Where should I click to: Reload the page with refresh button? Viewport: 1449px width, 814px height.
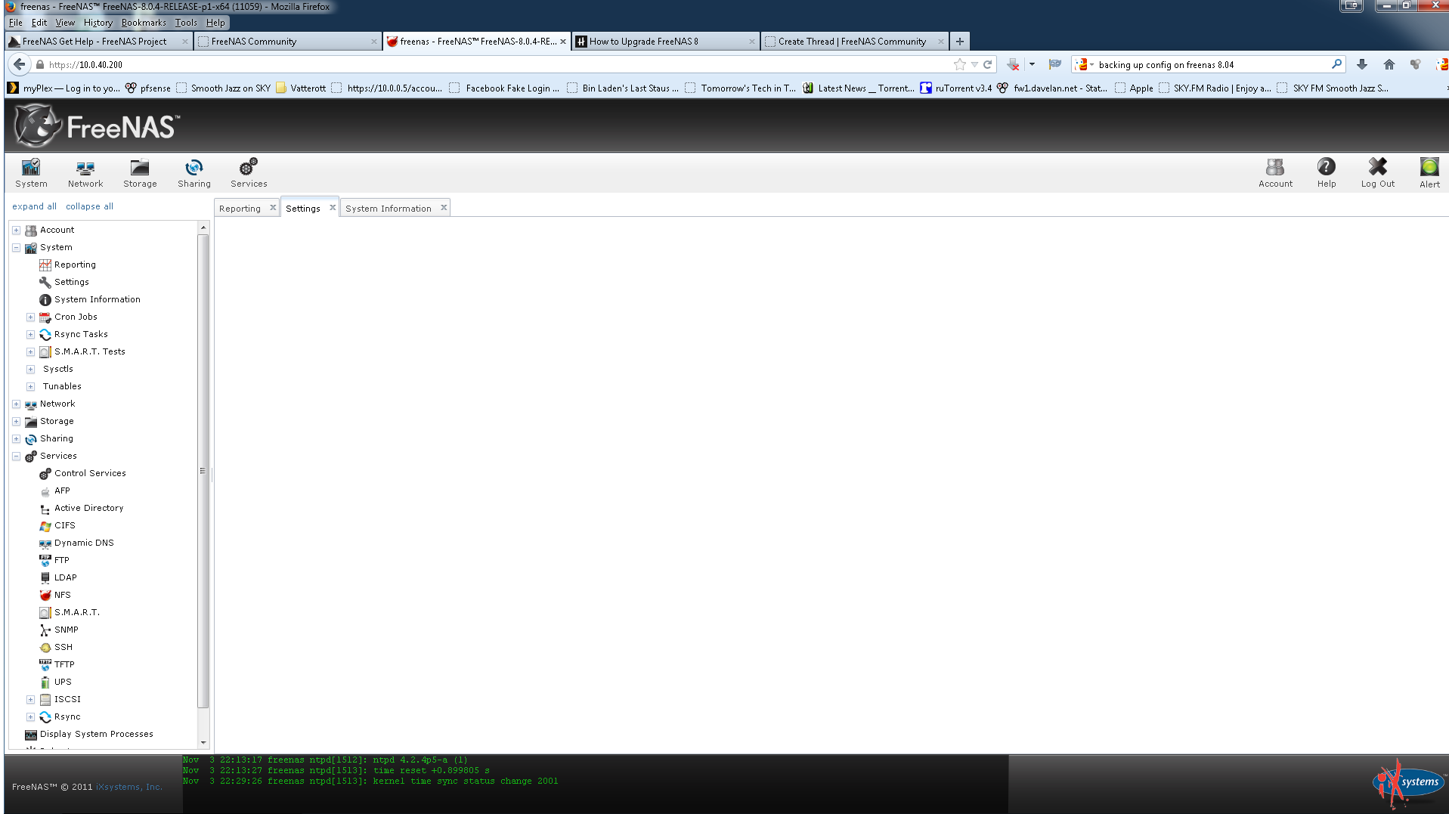point(987,65)
